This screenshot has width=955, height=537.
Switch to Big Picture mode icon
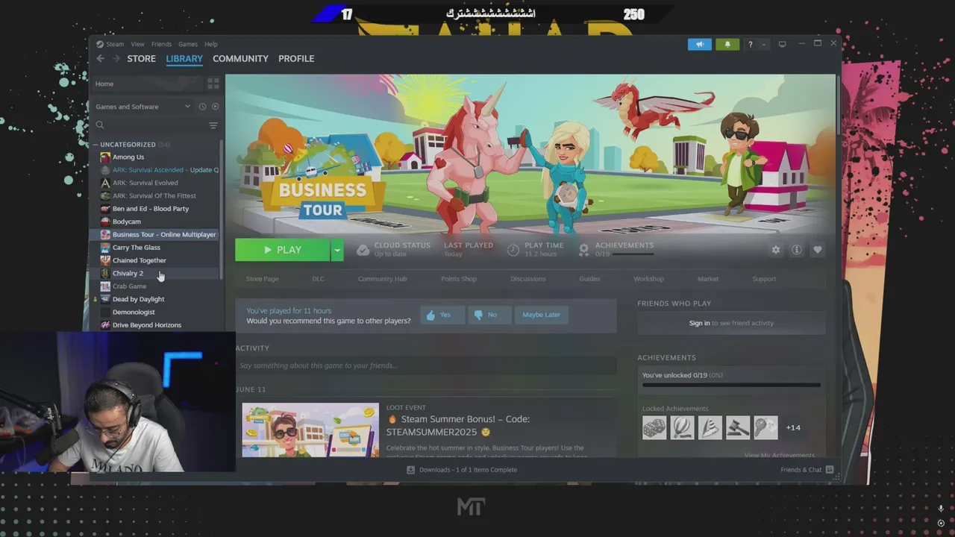782,44
